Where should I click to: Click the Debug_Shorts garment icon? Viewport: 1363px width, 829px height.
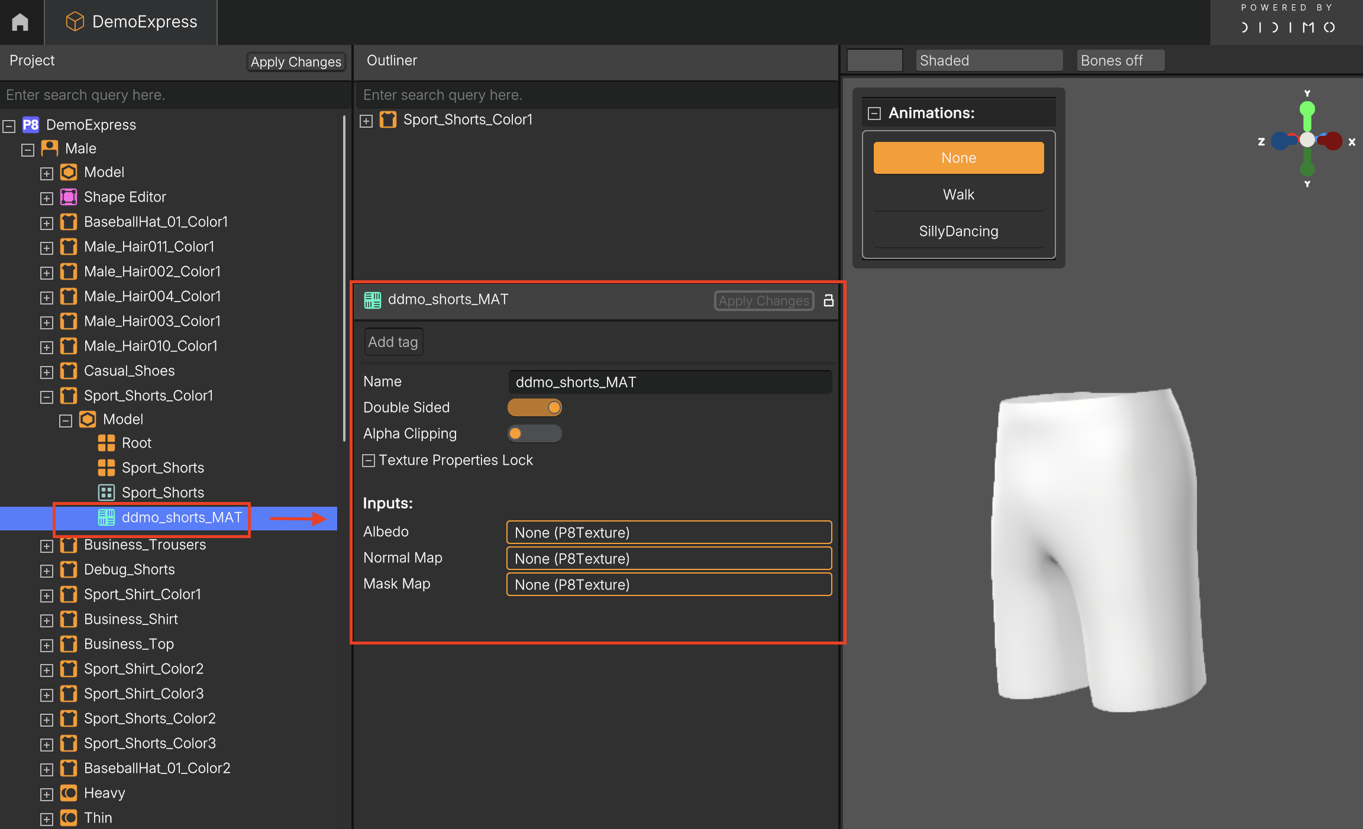[69, 569]
